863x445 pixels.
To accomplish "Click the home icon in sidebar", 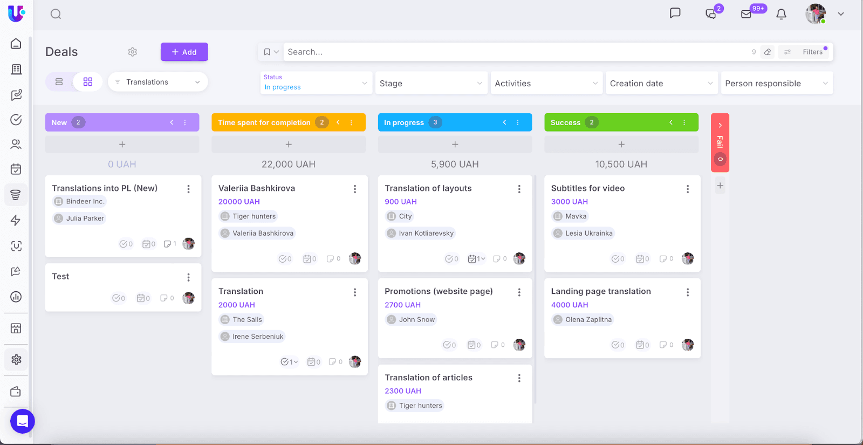I will coord(16,44).
